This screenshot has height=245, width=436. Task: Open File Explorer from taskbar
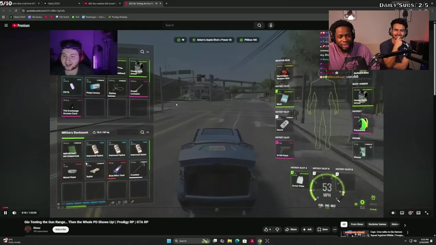230,241
